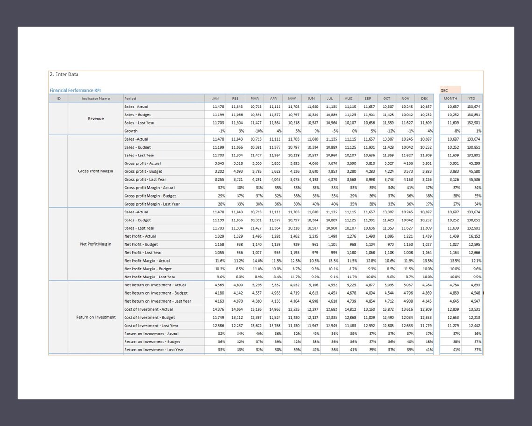Select the Gross Profit Margin indicator cell

click(95, 171)
